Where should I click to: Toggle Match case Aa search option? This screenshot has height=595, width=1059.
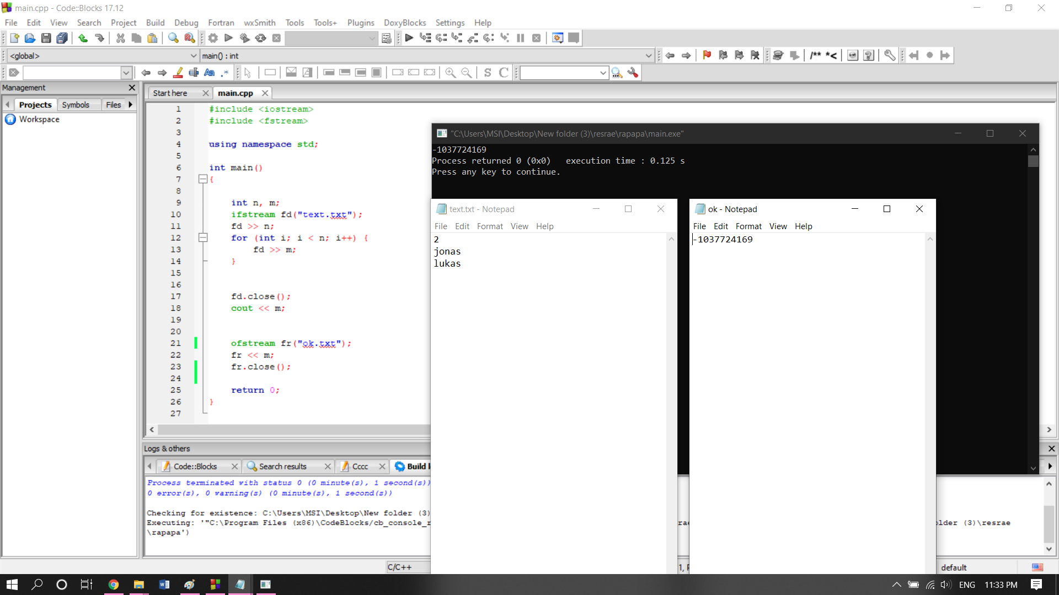click(209, 73)
